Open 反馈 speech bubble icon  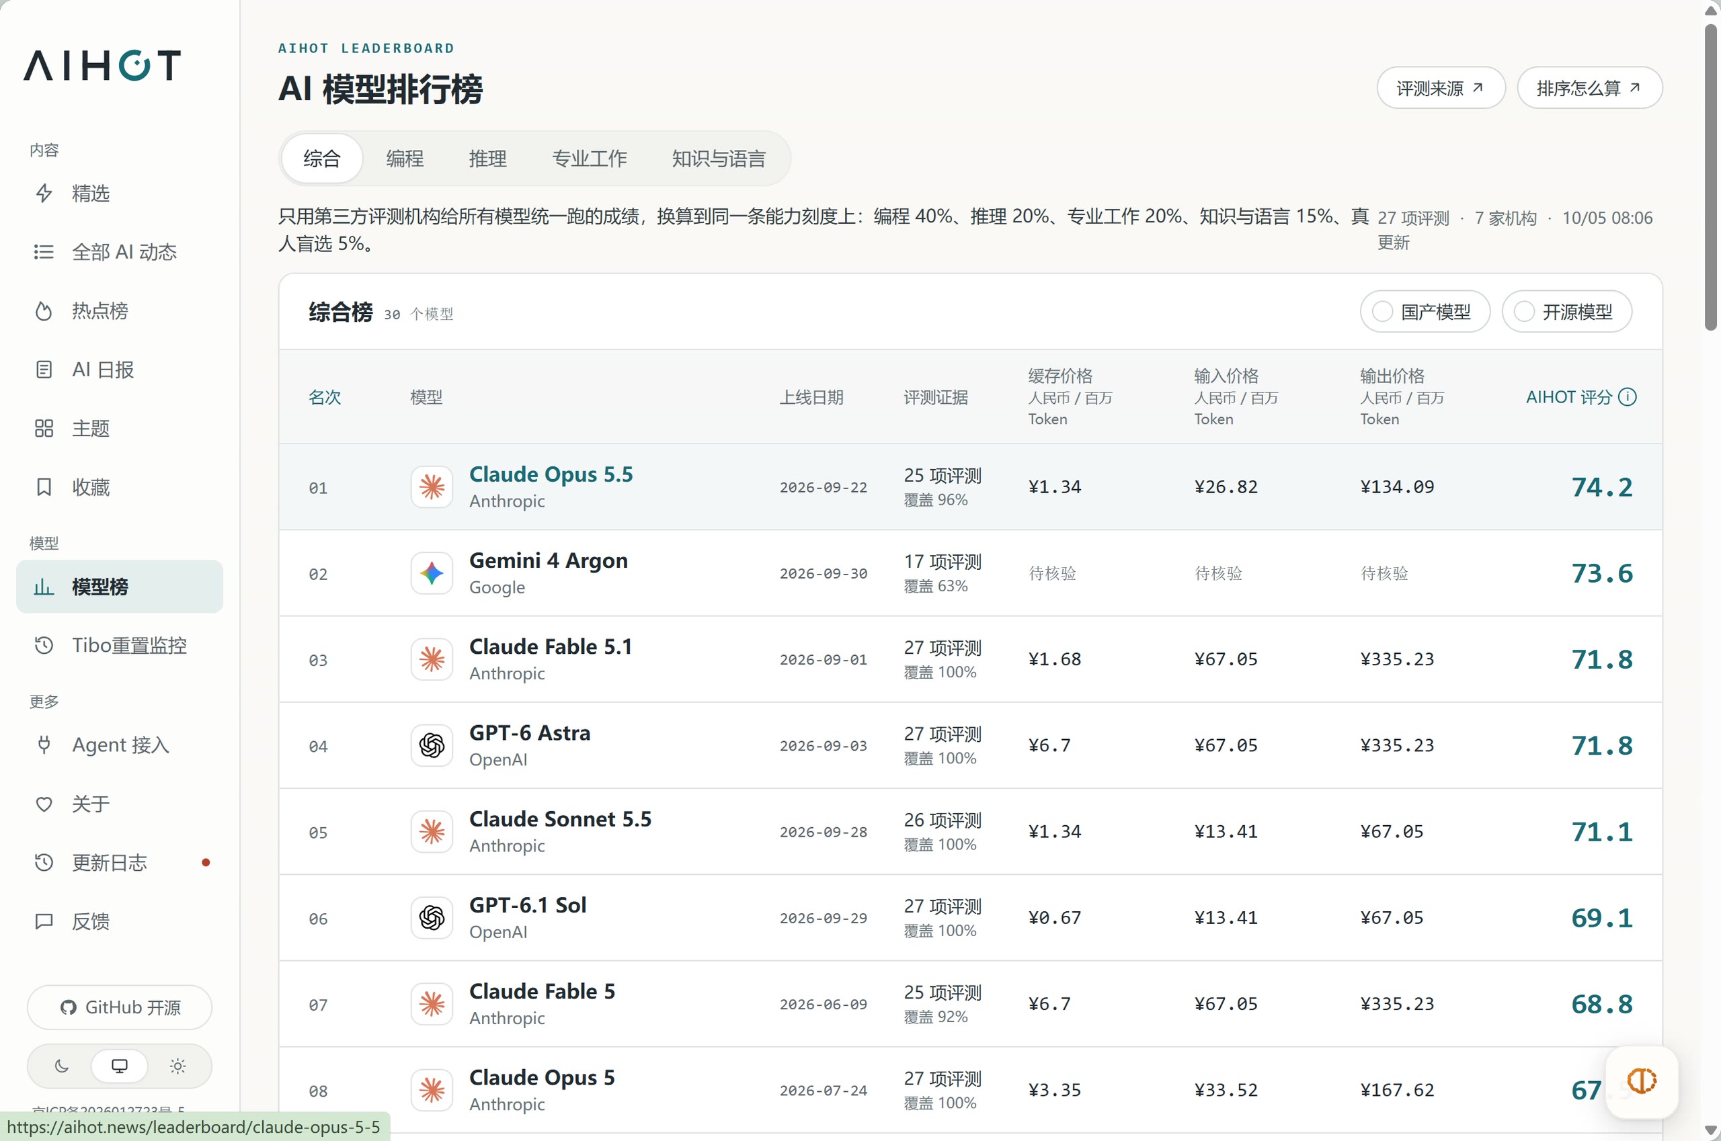click(x=44, y=921)
